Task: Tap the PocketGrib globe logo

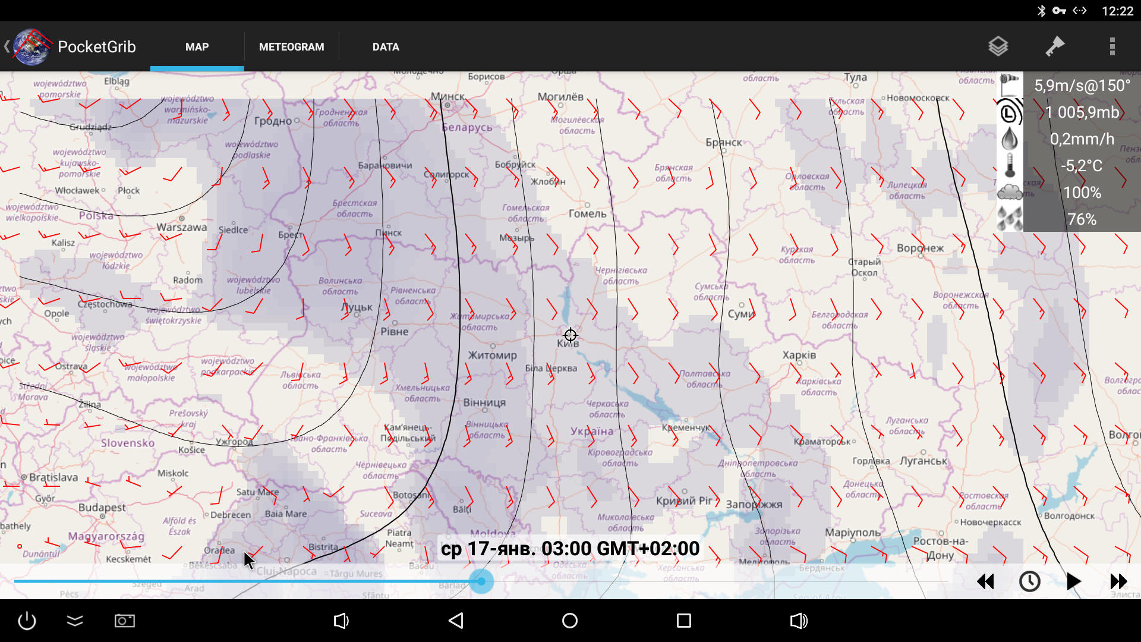Action: coord(31,47)
